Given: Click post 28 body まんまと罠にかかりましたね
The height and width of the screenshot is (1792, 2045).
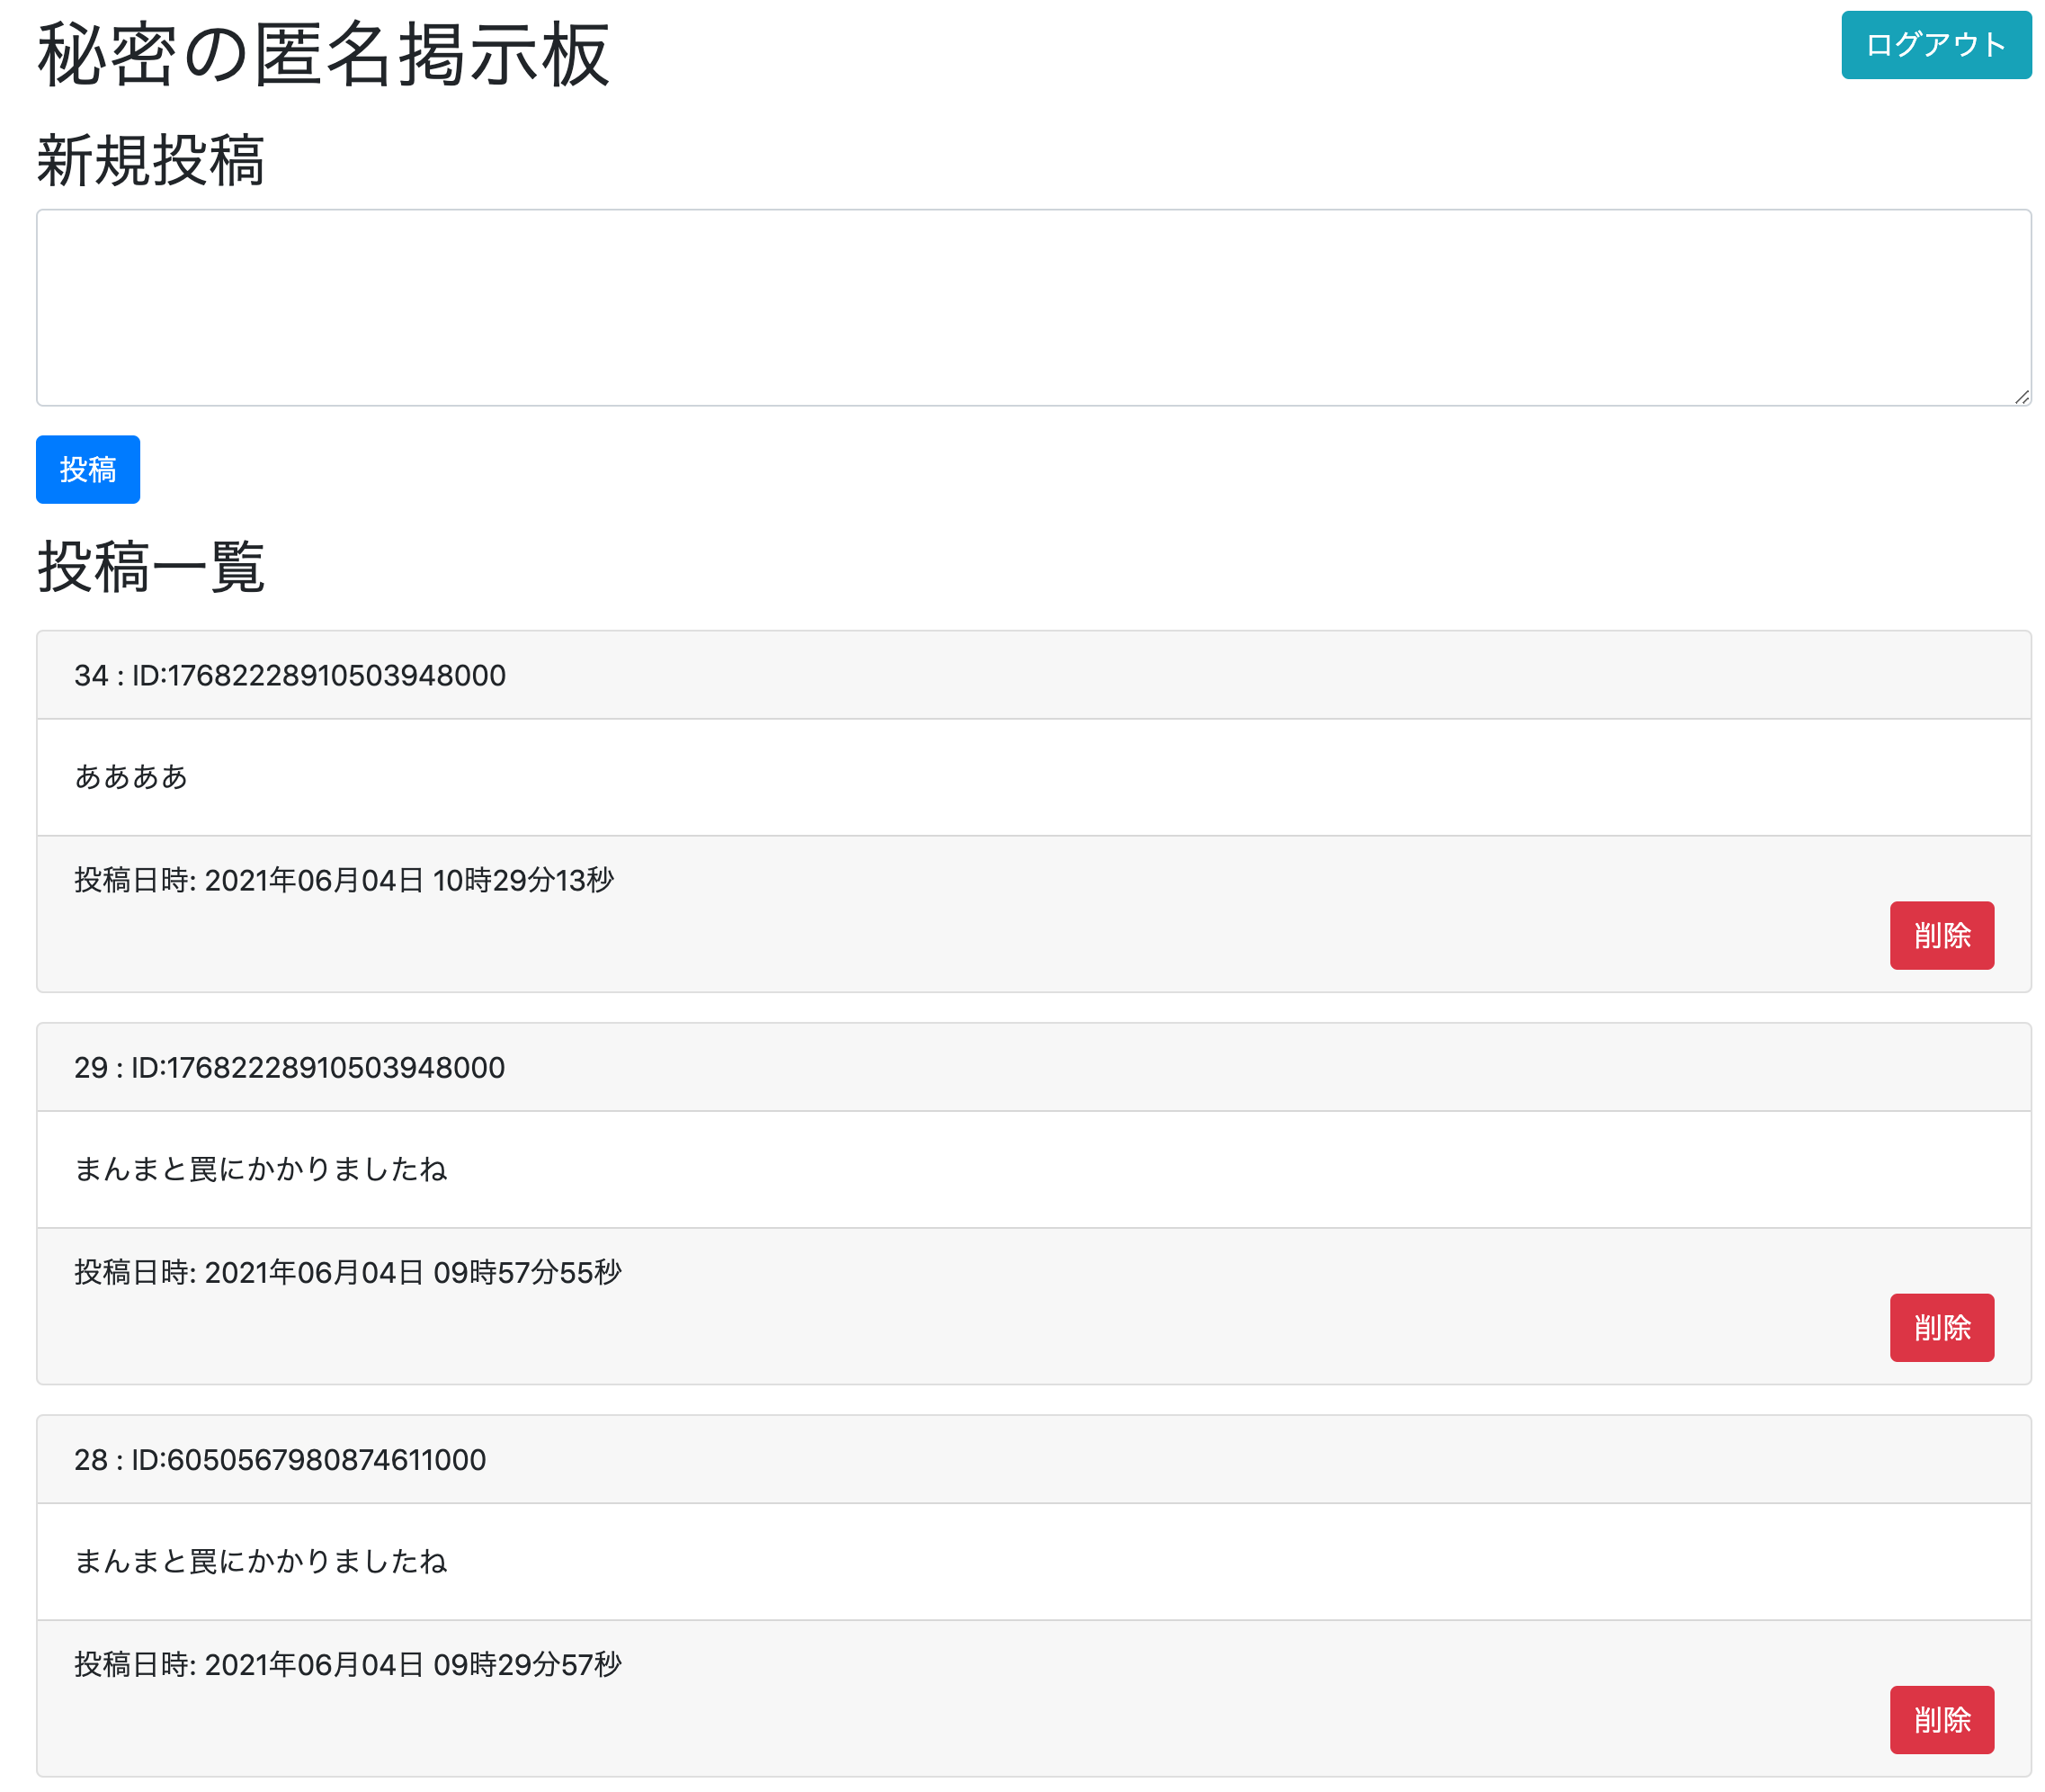Looking at the screenshot, I should pos(261,1560).
